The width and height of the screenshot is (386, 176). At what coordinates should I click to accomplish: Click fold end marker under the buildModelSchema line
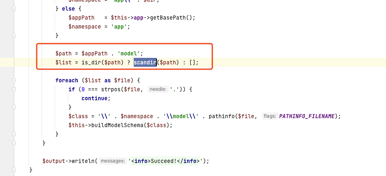14,134
